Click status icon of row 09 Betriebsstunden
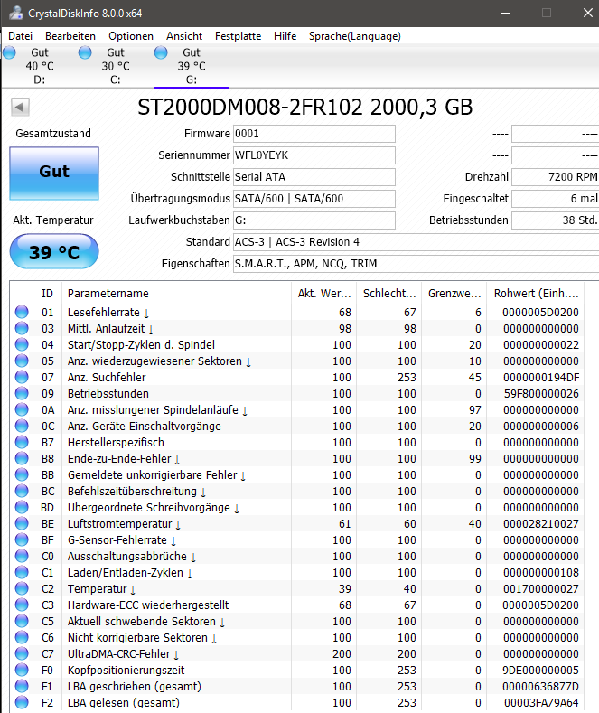 (22, 393)
